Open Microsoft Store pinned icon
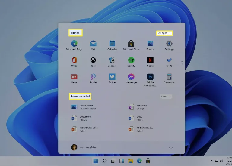This screenshot has height=166, width=232. pos(131,44)
